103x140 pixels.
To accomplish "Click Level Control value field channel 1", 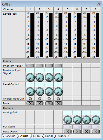I will 30,84.
